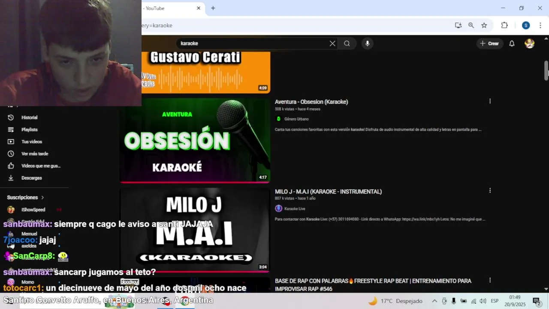Open Ver más tarde list
The image size is (549, 309).
[x=34, y=154]
